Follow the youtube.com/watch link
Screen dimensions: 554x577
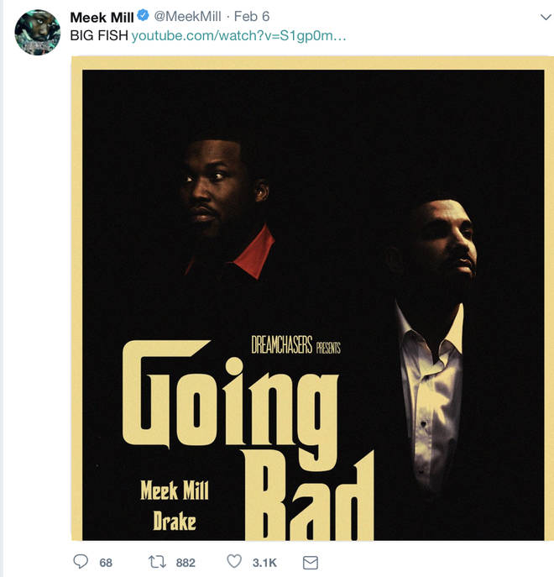point(238,35)
